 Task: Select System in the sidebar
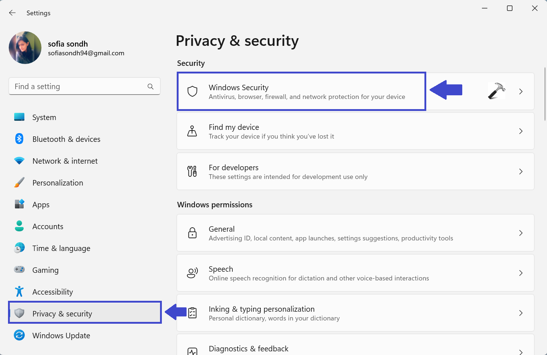(44, 117)
